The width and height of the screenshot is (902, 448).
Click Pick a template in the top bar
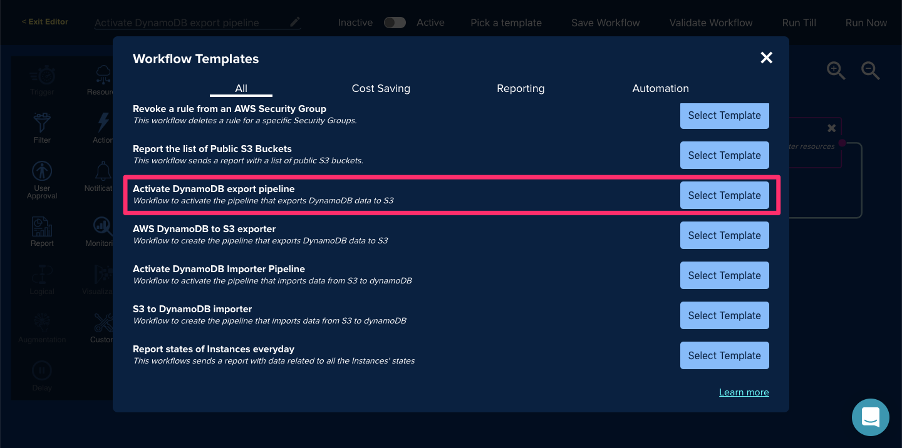[506, 23]
